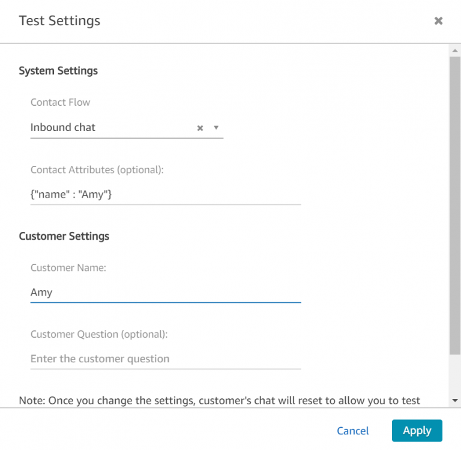
Task: Cancel the test settings changes
Action: coord(353,431)
